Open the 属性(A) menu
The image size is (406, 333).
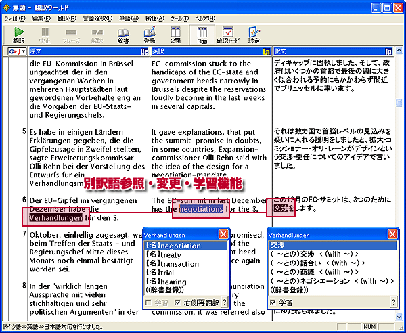coord(155,18)
